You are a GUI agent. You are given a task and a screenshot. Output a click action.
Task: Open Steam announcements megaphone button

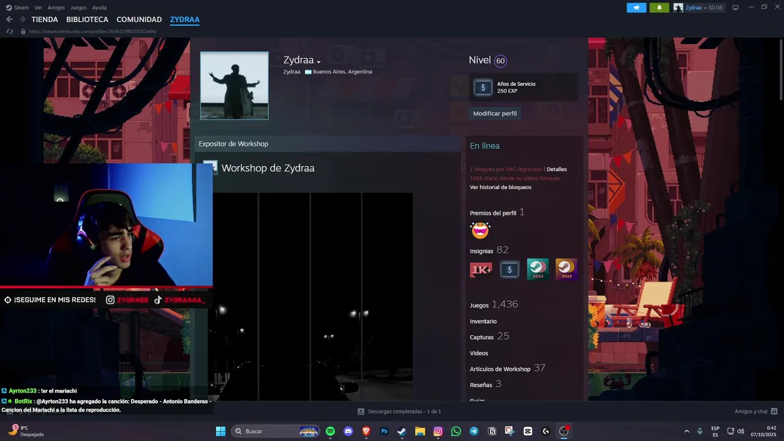tap(636, 7)
